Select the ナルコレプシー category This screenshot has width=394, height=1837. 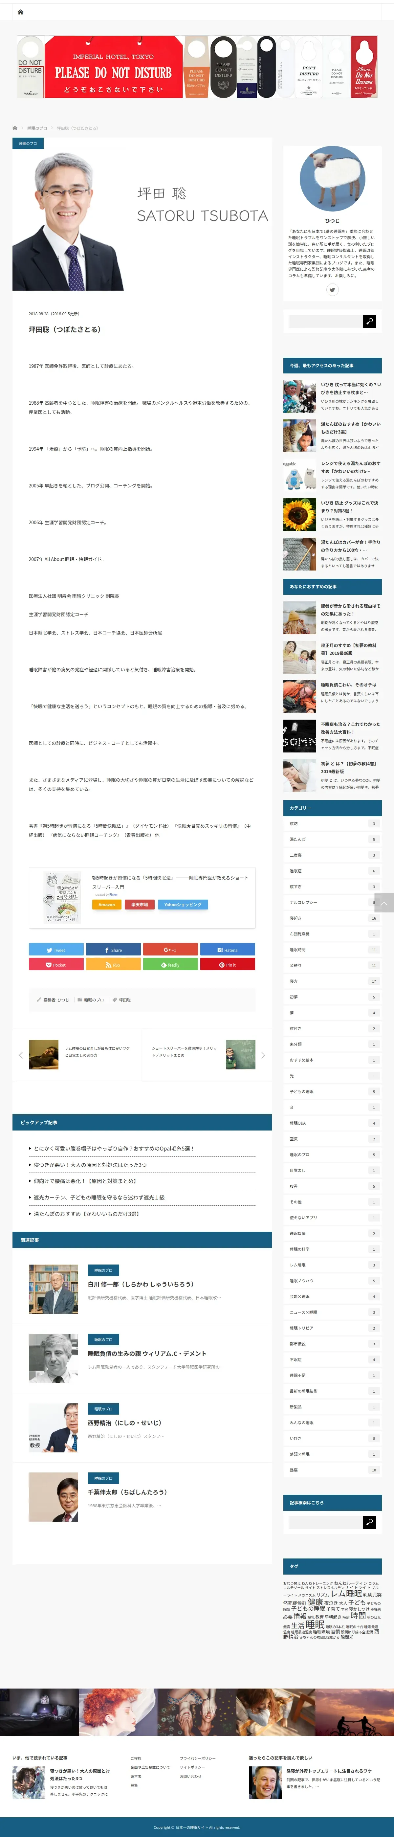pyautogui.click(x=332, y=902)
